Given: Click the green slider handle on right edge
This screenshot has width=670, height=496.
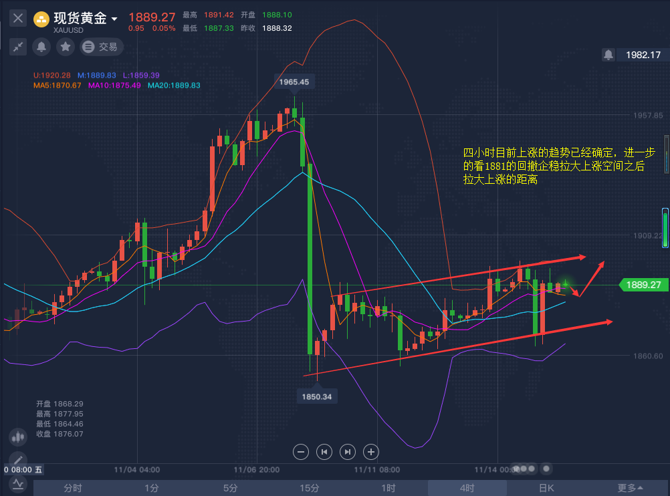Looking at the screenshot, I should [x=666, y=228].
